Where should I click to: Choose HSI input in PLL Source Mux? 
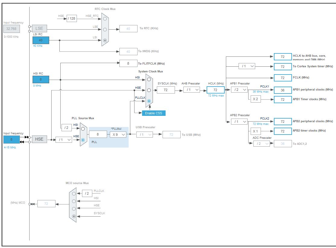pos(83,129)
